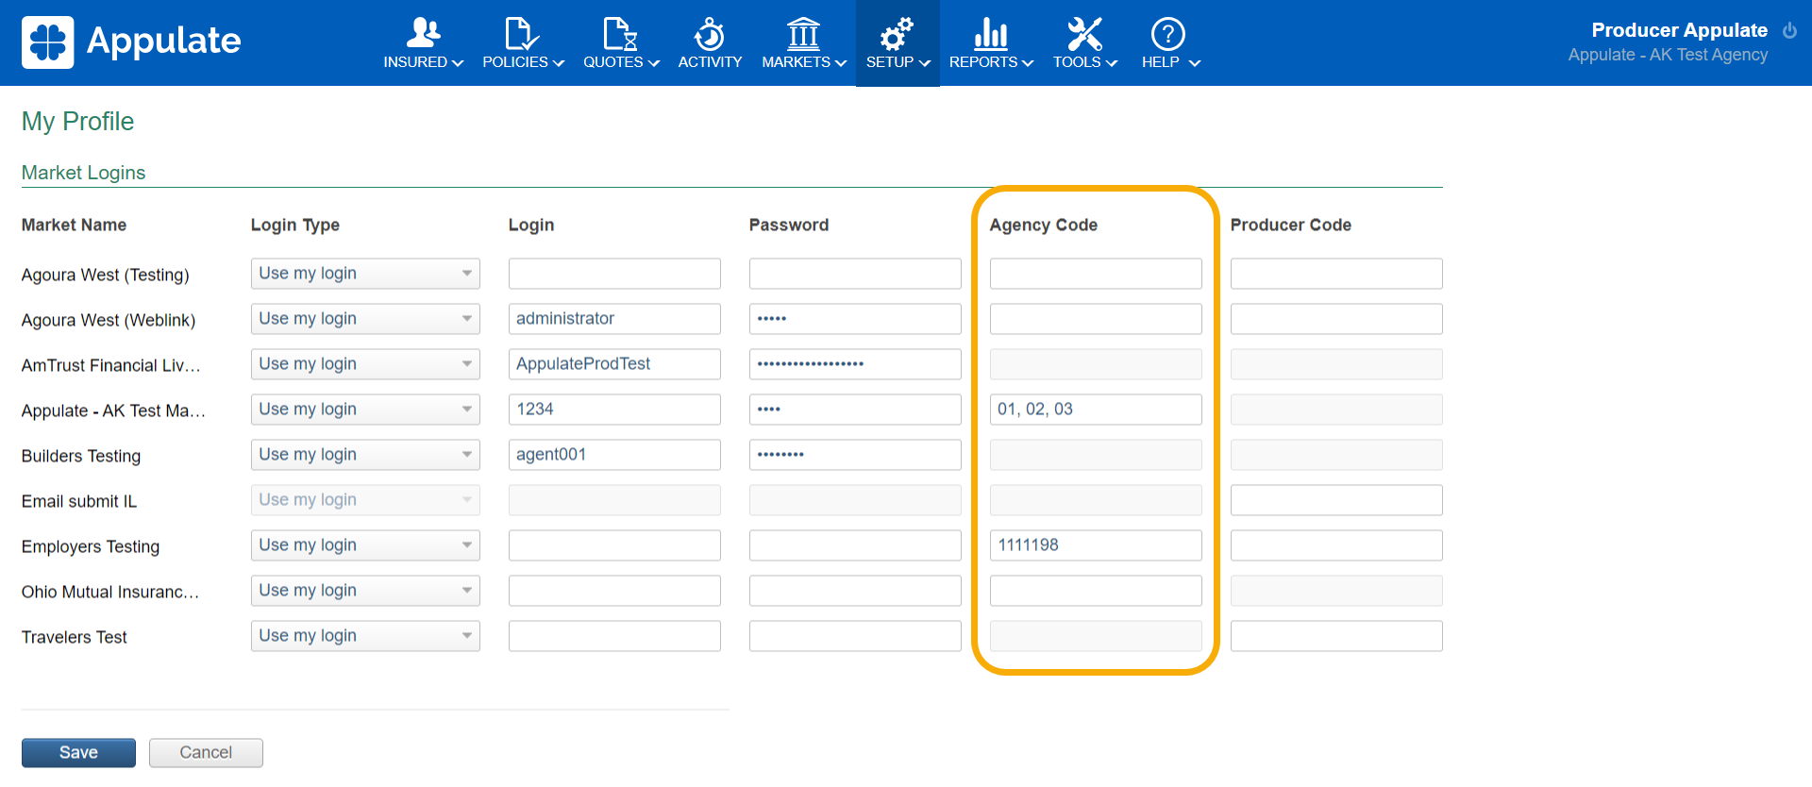Image resolution: width=1812 pixels, height=787 pixels.
Task: Click the power logout icon
Action: 1789,30
